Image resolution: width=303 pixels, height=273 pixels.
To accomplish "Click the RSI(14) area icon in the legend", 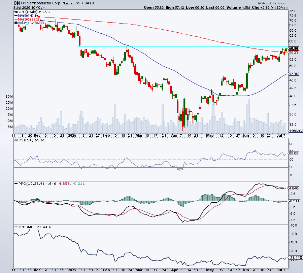I will [16, 140].
